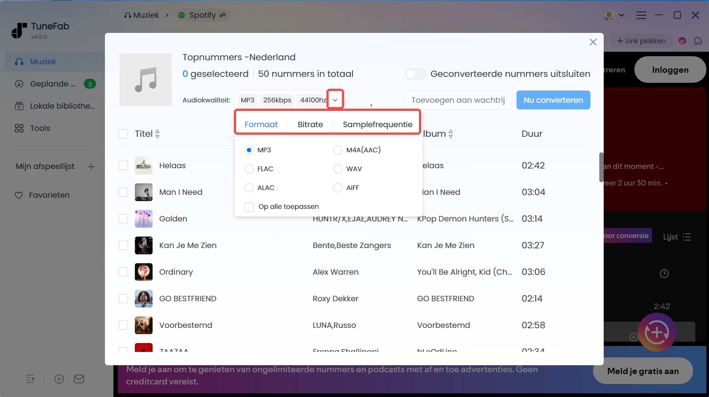
Task: Click the Nu converteren button
Action: tap(553, 100)
